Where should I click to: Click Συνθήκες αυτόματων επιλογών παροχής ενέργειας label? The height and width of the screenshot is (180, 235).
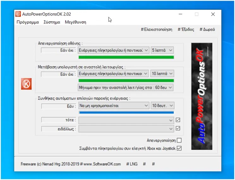[84, 99]
